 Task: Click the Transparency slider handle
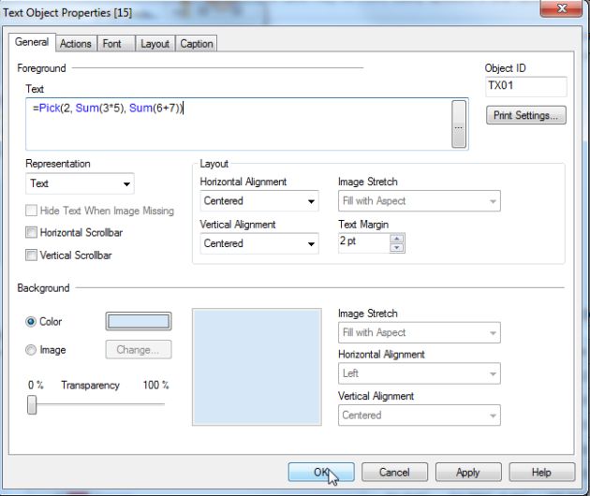click(32, 404)
